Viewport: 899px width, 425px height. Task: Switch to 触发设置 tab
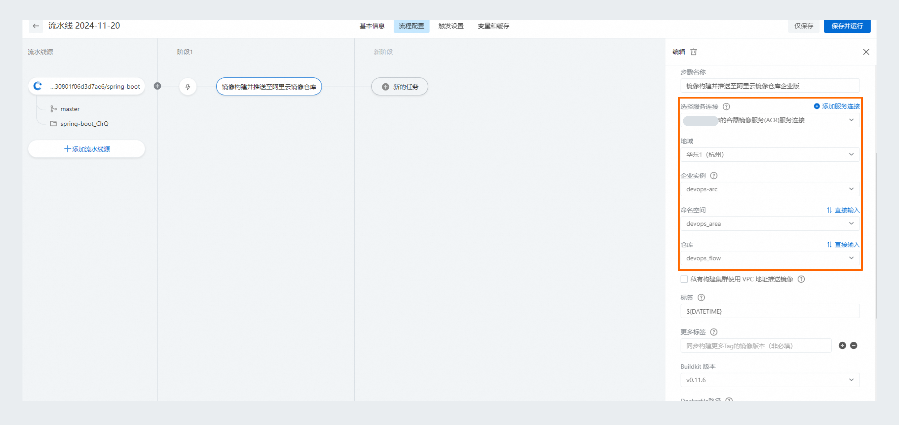pyautogui.click(x=450, y=26)
